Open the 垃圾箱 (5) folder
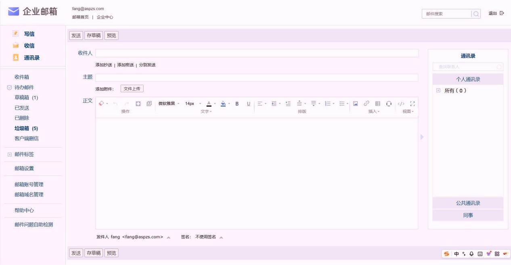This screenshot has width=511, height=265. (x=26, y=128)
